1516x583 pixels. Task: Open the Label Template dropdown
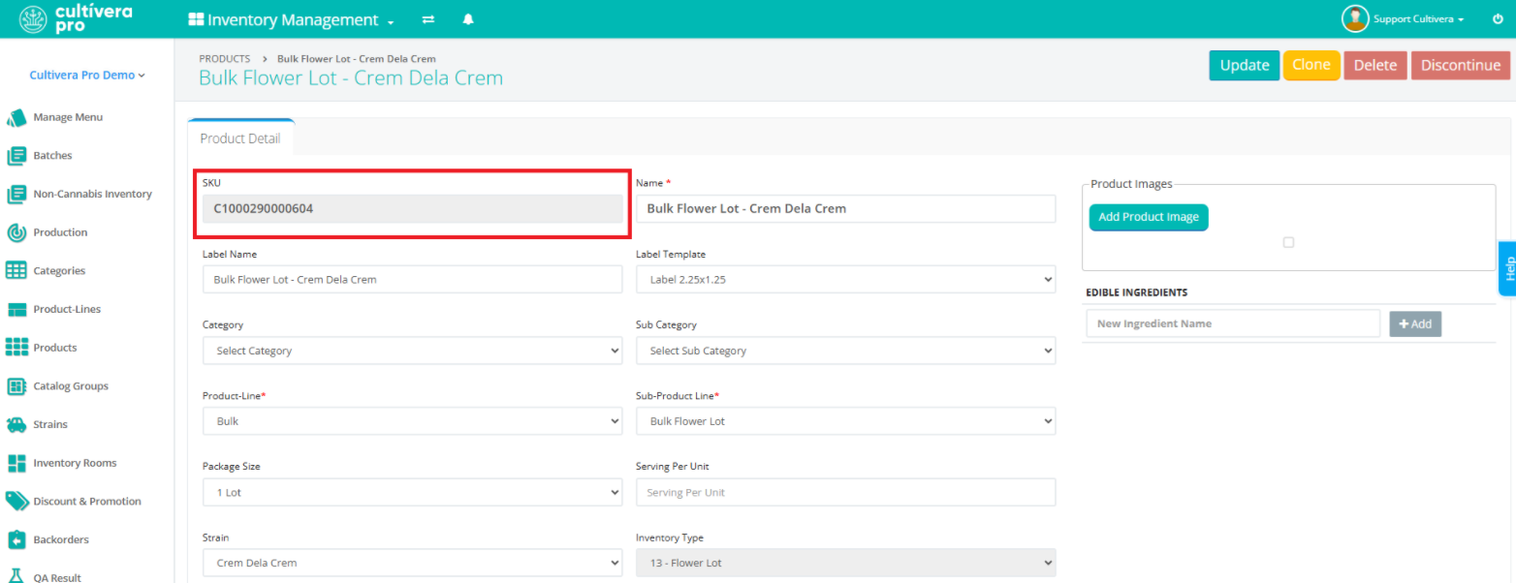(845, 279)
